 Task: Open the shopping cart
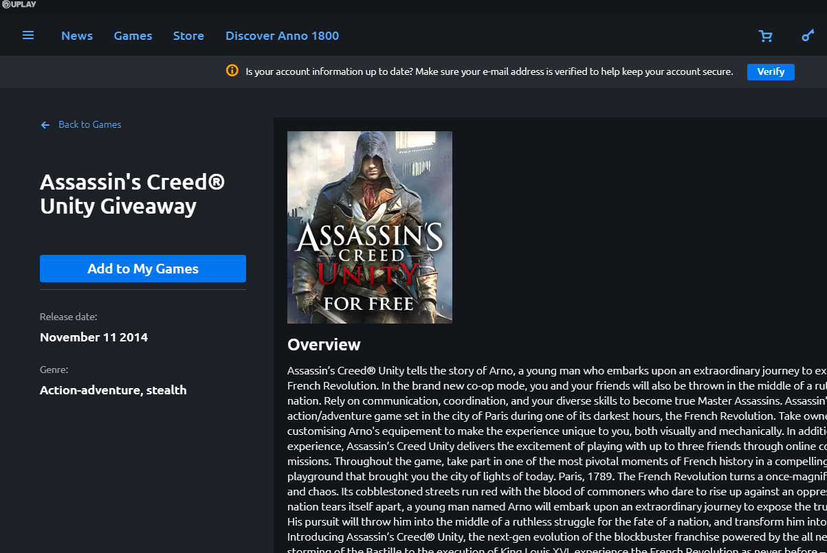[766, 35]
